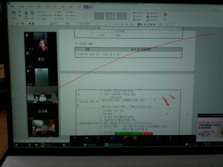This screenshot has height=167, width=223.
Task: Click the new document icon
Action: 12,23
